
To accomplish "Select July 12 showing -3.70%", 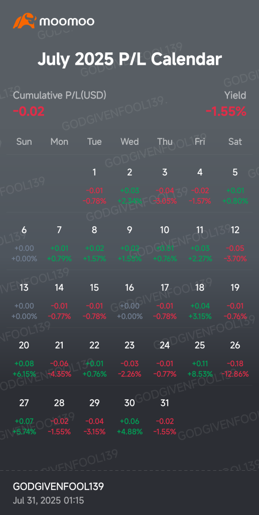I will 235,244.
